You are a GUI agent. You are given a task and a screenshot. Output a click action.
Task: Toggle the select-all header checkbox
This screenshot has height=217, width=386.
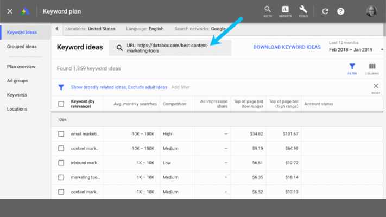(x=61, y=104)
